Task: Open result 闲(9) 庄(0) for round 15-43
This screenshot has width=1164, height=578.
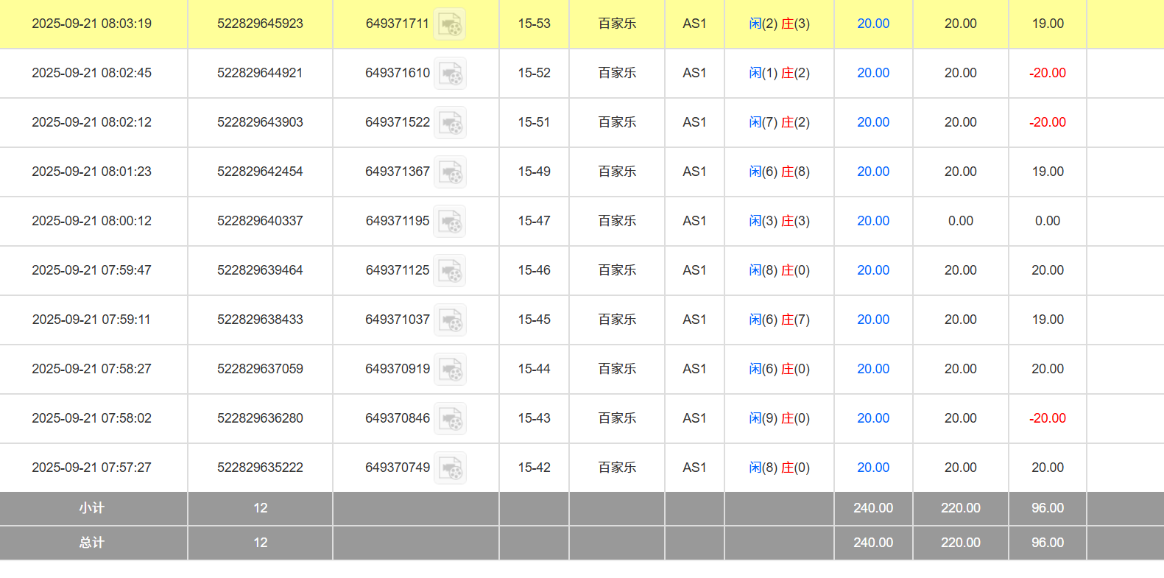Action: pyautogui.click(x=779, y=418)
